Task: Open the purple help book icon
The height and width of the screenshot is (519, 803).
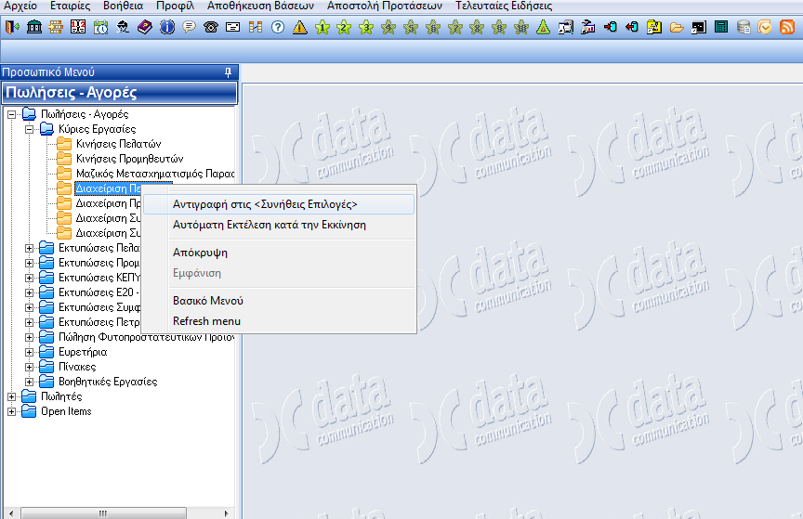Action: 145,27
